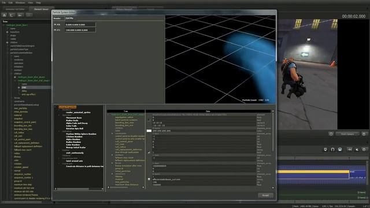The image size is (370, 208).
Task: Select Alpha Random initializer
Action: [x=73, y=139]
